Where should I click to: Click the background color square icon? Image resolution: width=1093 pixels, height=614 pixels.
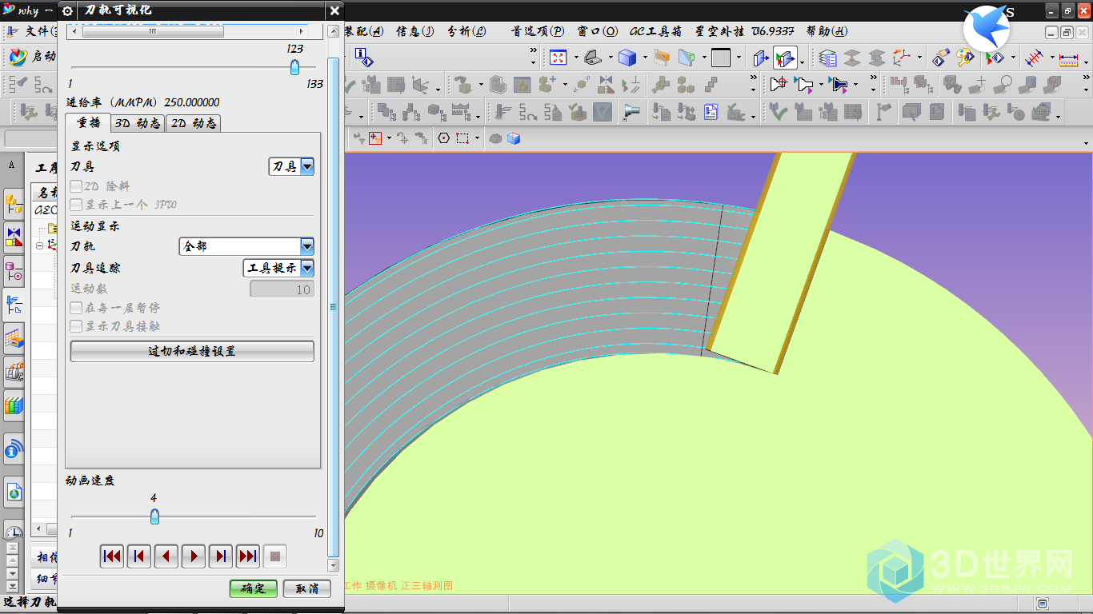point(721,58)
